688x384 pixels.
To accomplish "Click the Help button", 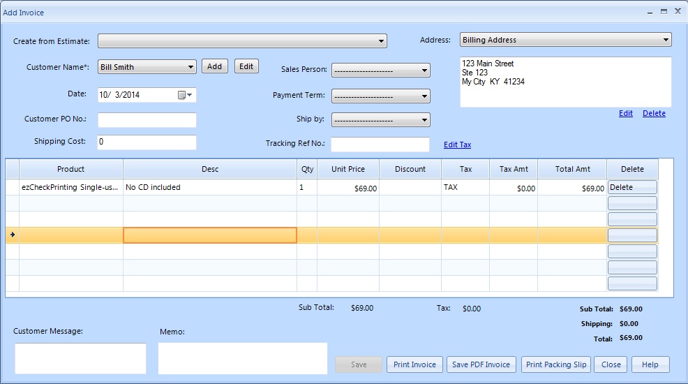I will (650, 364).
